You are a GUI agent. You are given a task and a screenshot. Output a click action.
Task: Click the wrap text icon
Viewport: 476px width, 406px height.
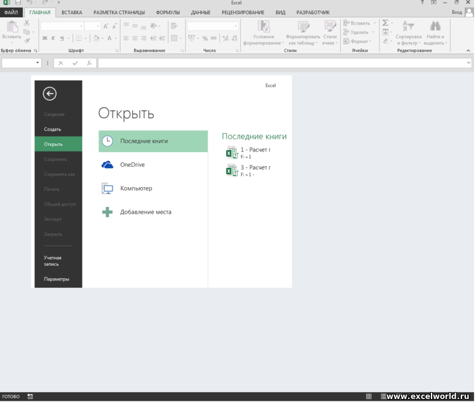point(174,27)
